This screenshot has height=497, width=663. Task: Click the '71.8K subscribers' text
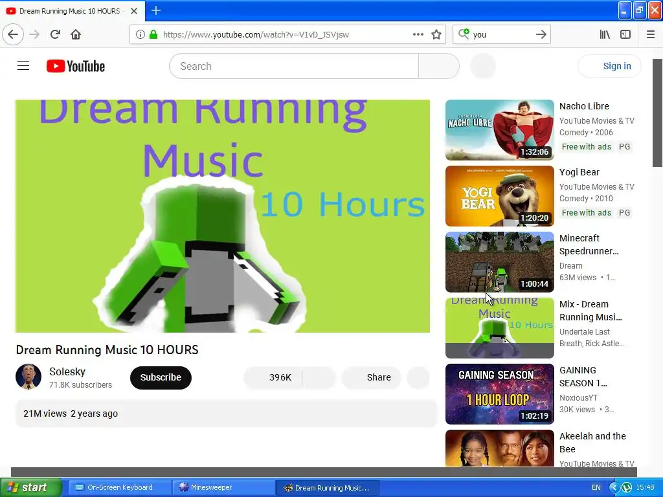coord(80,384)
